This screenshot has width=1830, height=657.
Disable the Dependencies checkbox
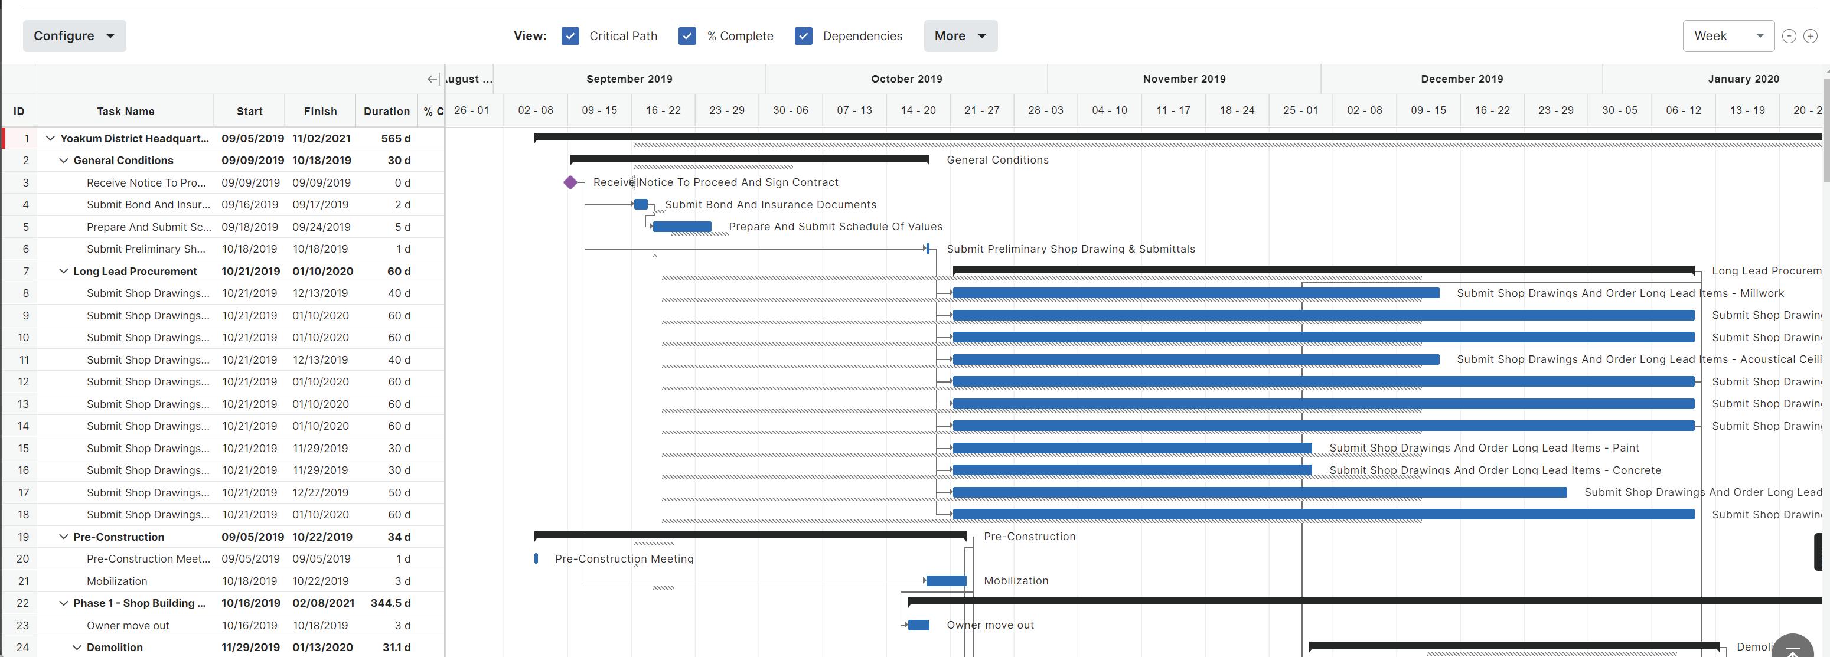click(804, 36)
